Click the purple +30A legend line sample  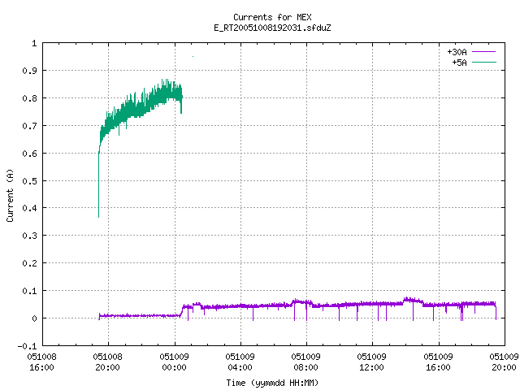coord(484,52)
